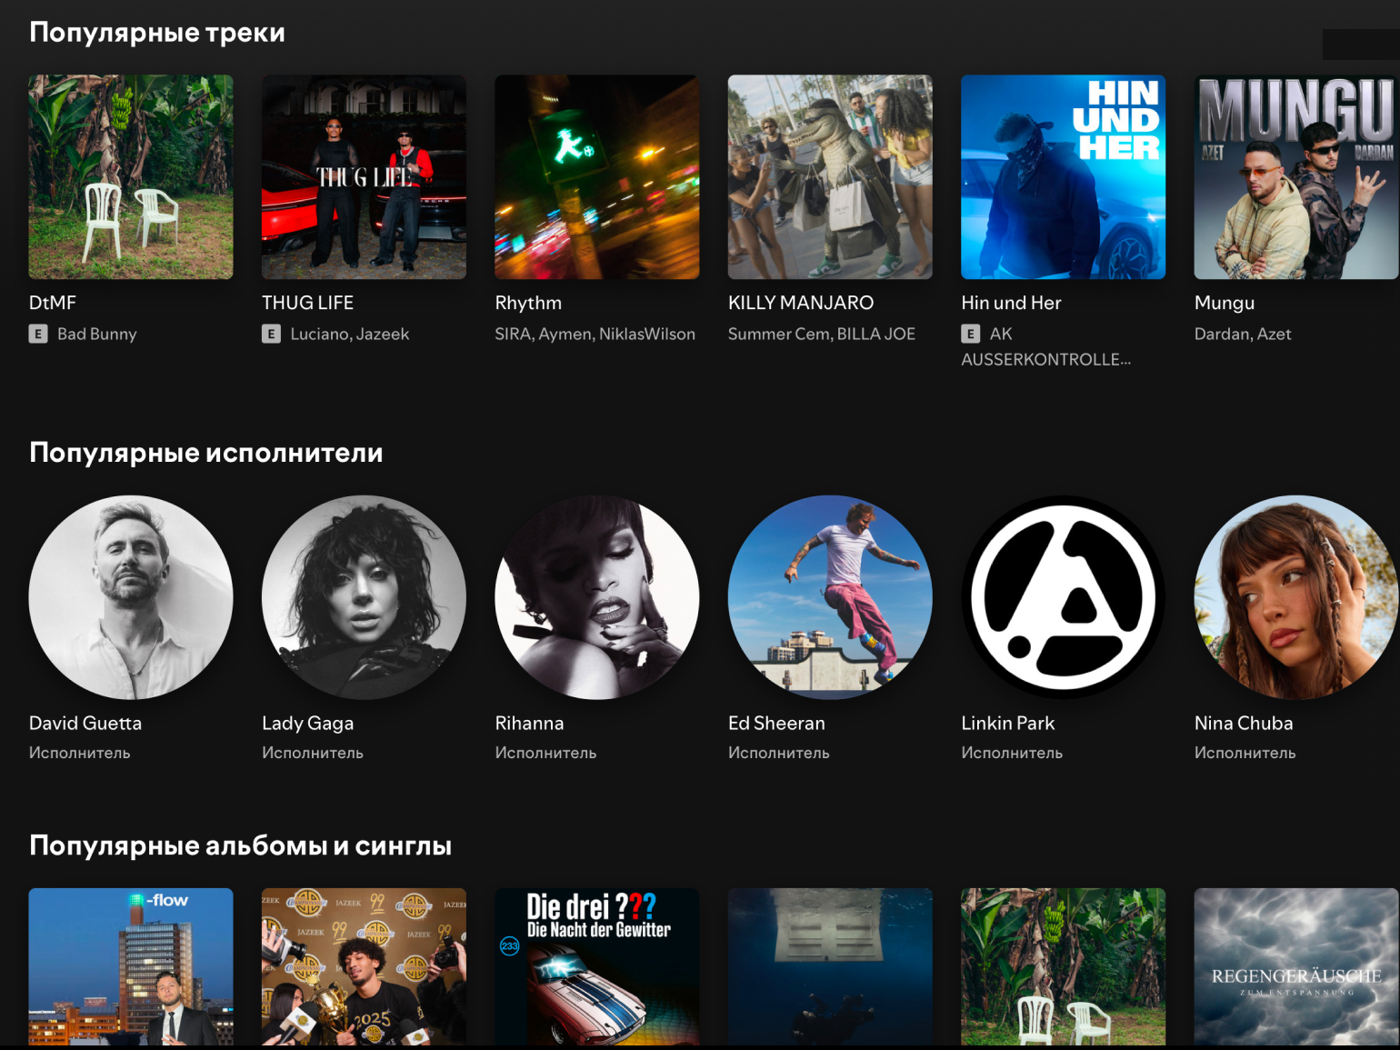Open the "-flow" skyscraper album cover

coord(131,967)
